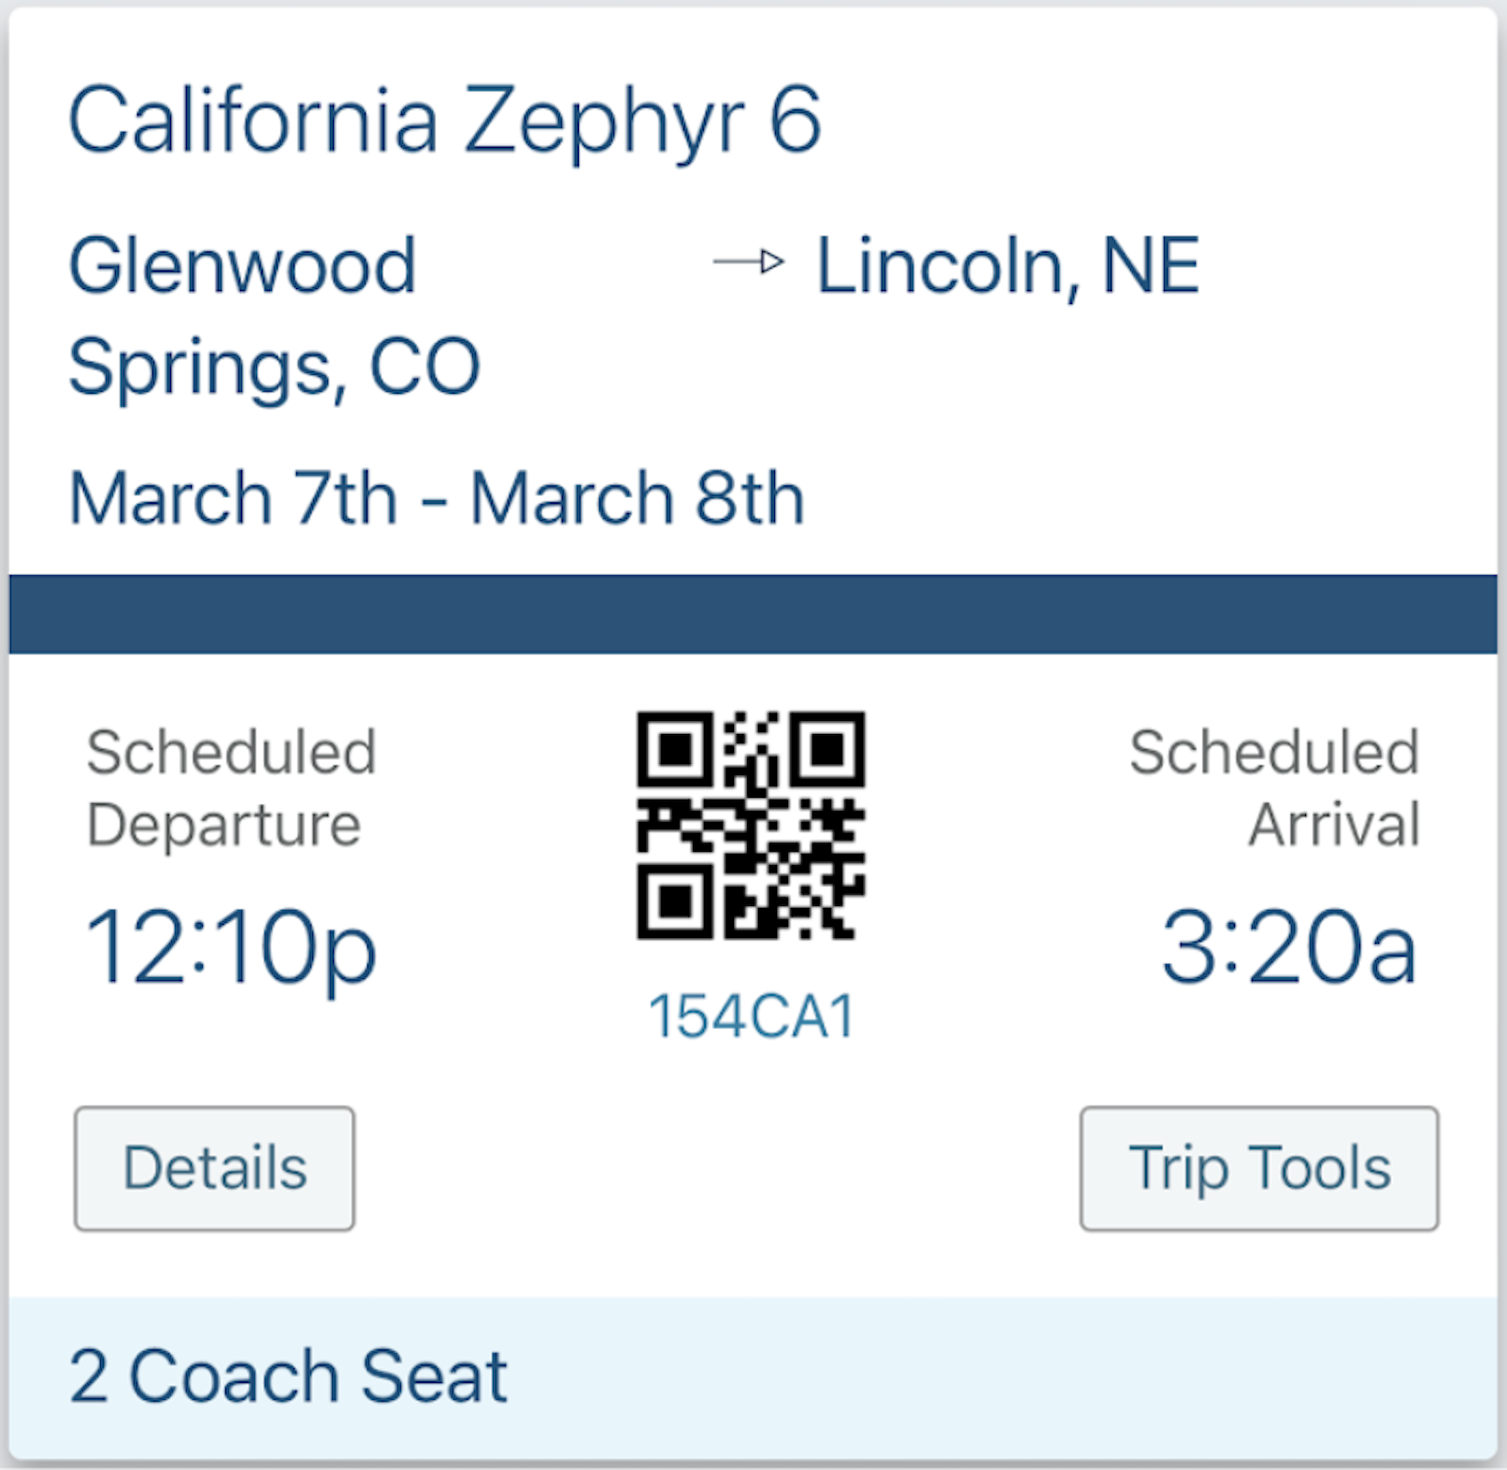Click the March 7th departure date
The height and width of the screenshot is (1470, 1507).
(x=233, y=498)
